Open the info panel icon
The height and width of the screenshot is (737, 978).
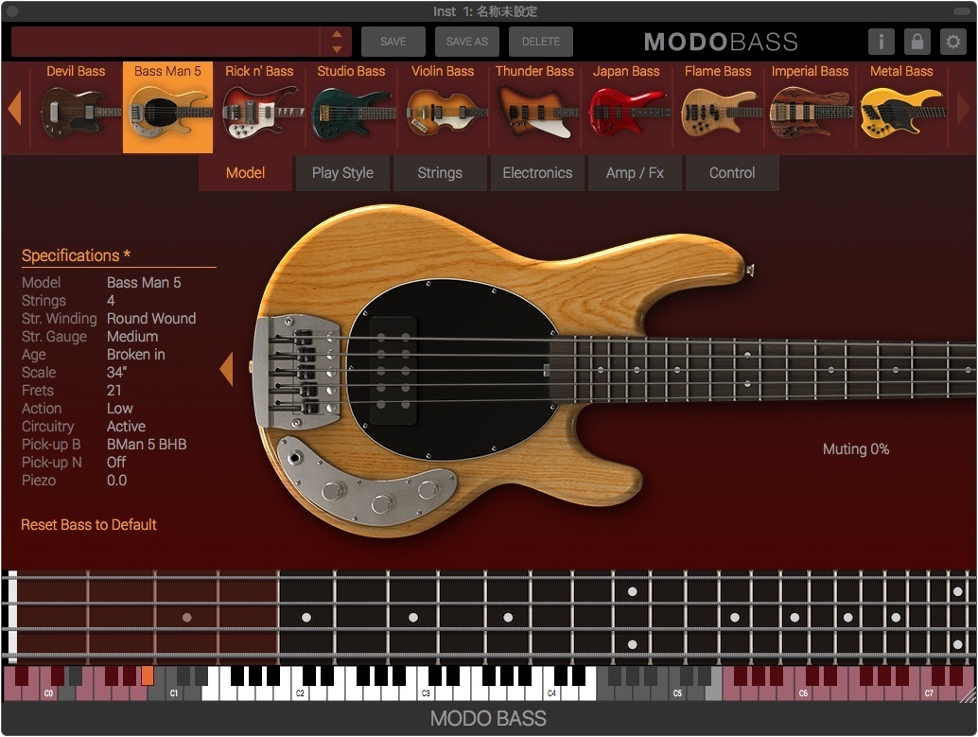[x=881, y=42]
